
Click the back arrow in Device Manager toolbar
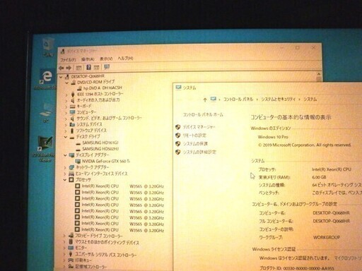click(x=62, y=68)
